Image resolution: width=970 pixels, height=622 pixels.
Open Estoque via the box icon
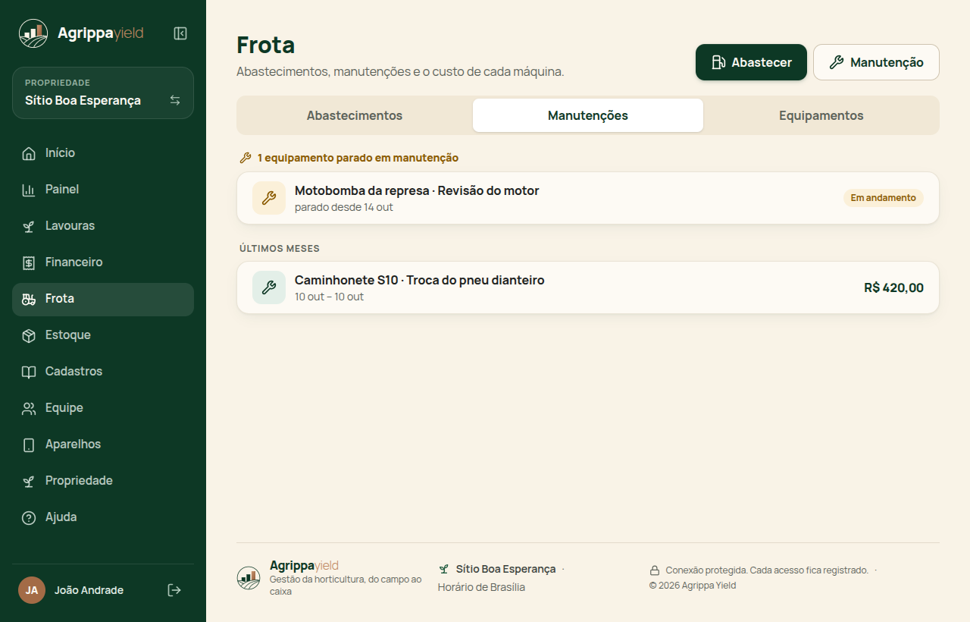click(x=29, y=335)
